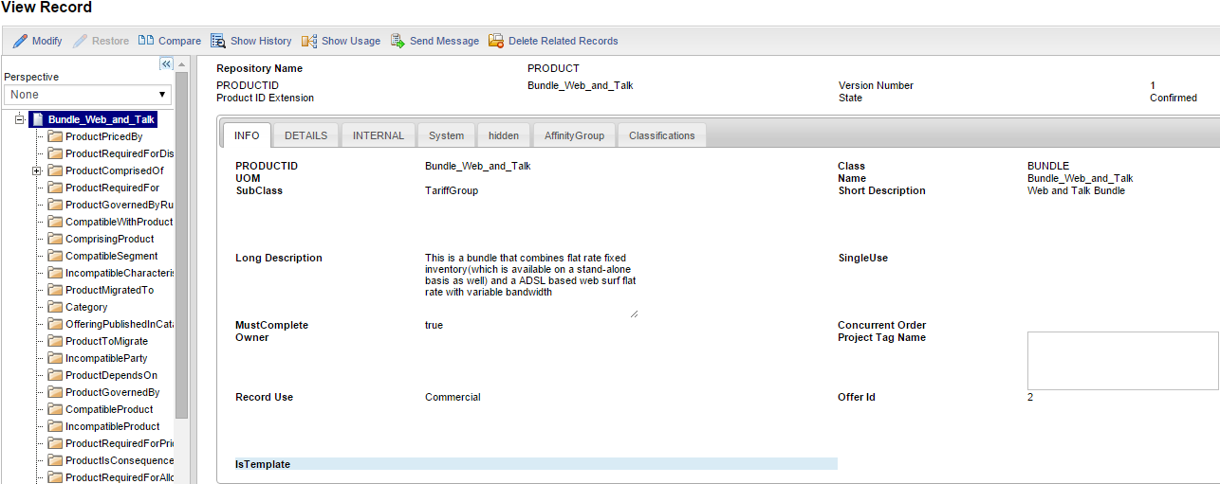This screenshot has height=484, width=1220.
Task: Expand the ProductComprisedOf tree node
Action: click(x=36, y=170)
